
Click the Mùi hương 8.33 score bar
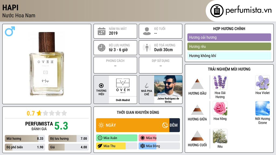[25, 139]
